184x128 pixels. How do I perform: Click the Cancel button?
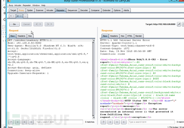point(27,24)
